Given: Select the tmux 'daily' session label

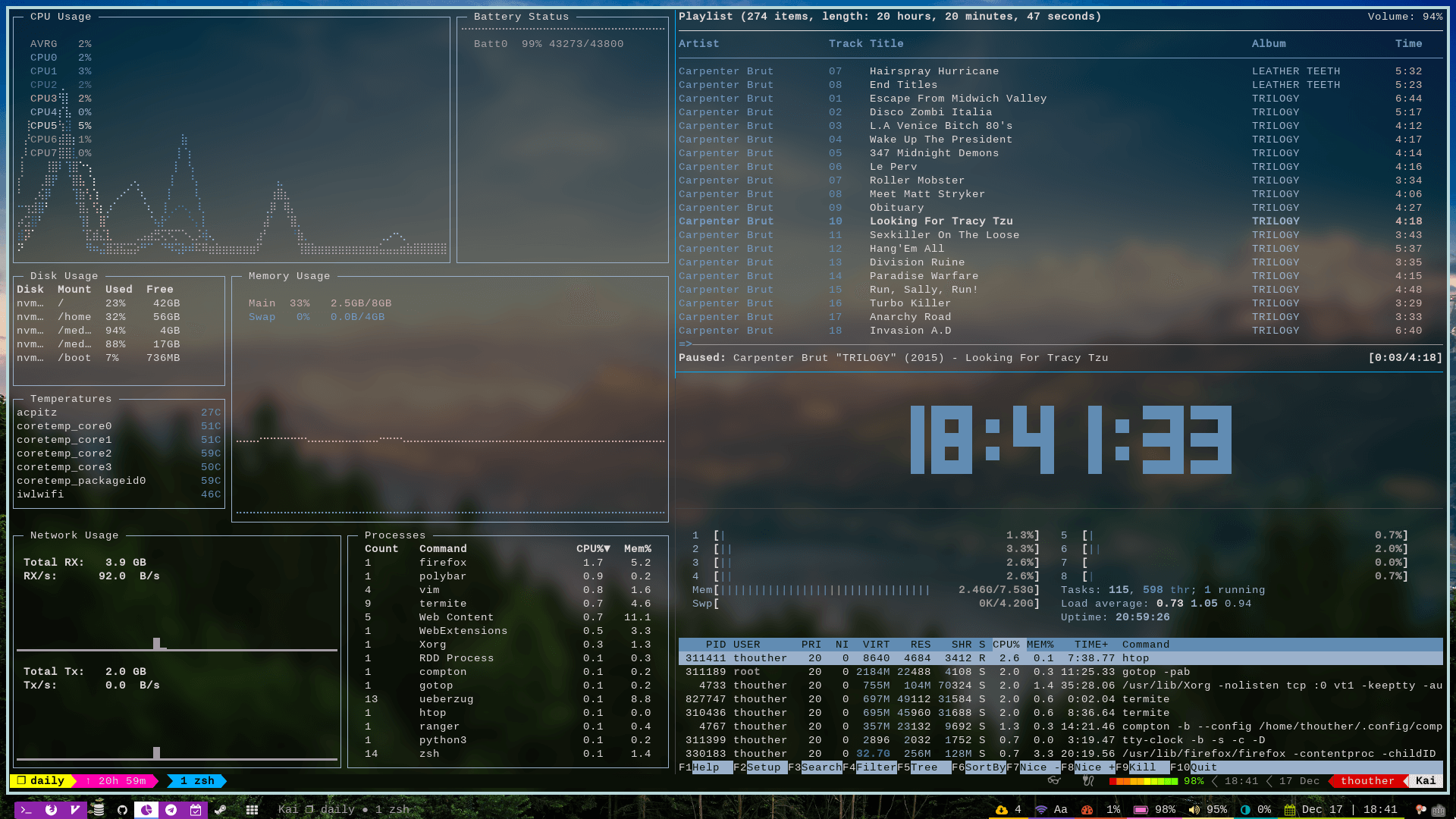Looking at the screenshot, I should coord(42,780).
